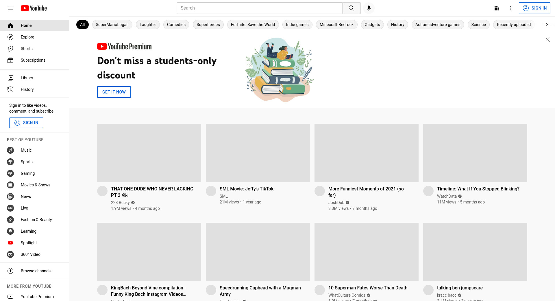The height and width of the screenshot is (301, 555).
Task: Click the YouTube logo
Action: coord(34,8)
